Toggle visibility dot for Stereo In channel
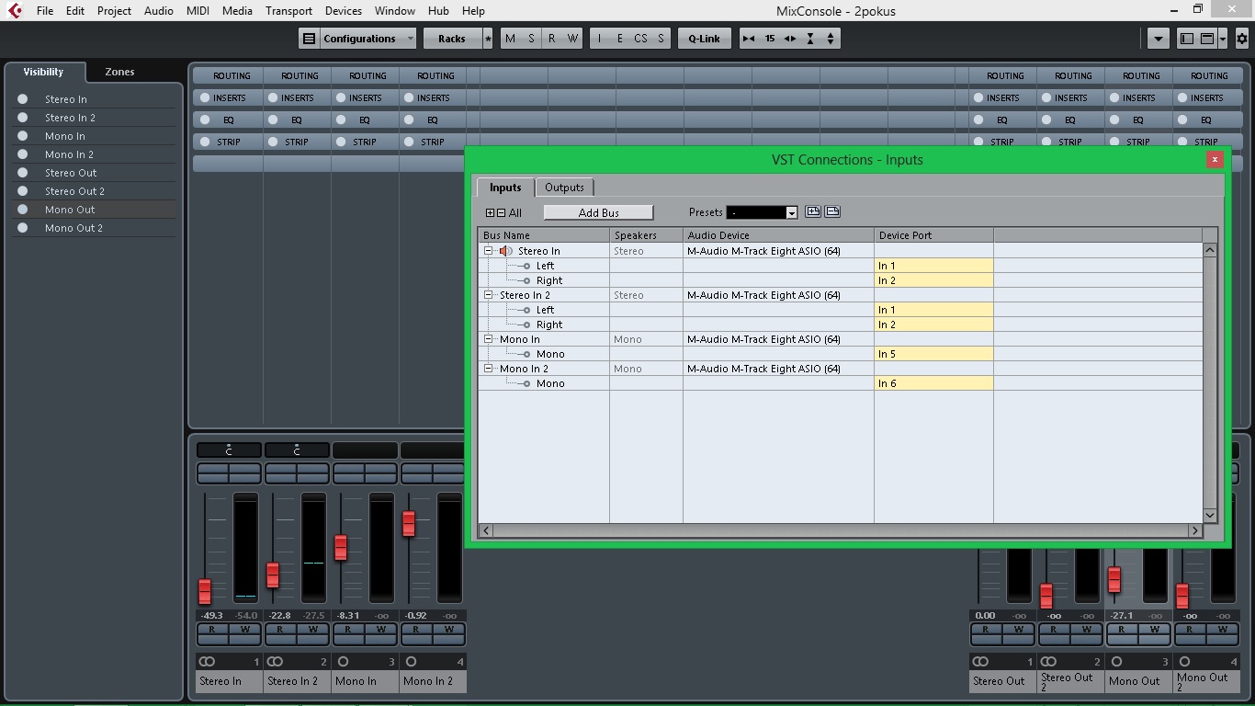This screenshot has width=1255, height=706. click(x=23, y=99)
